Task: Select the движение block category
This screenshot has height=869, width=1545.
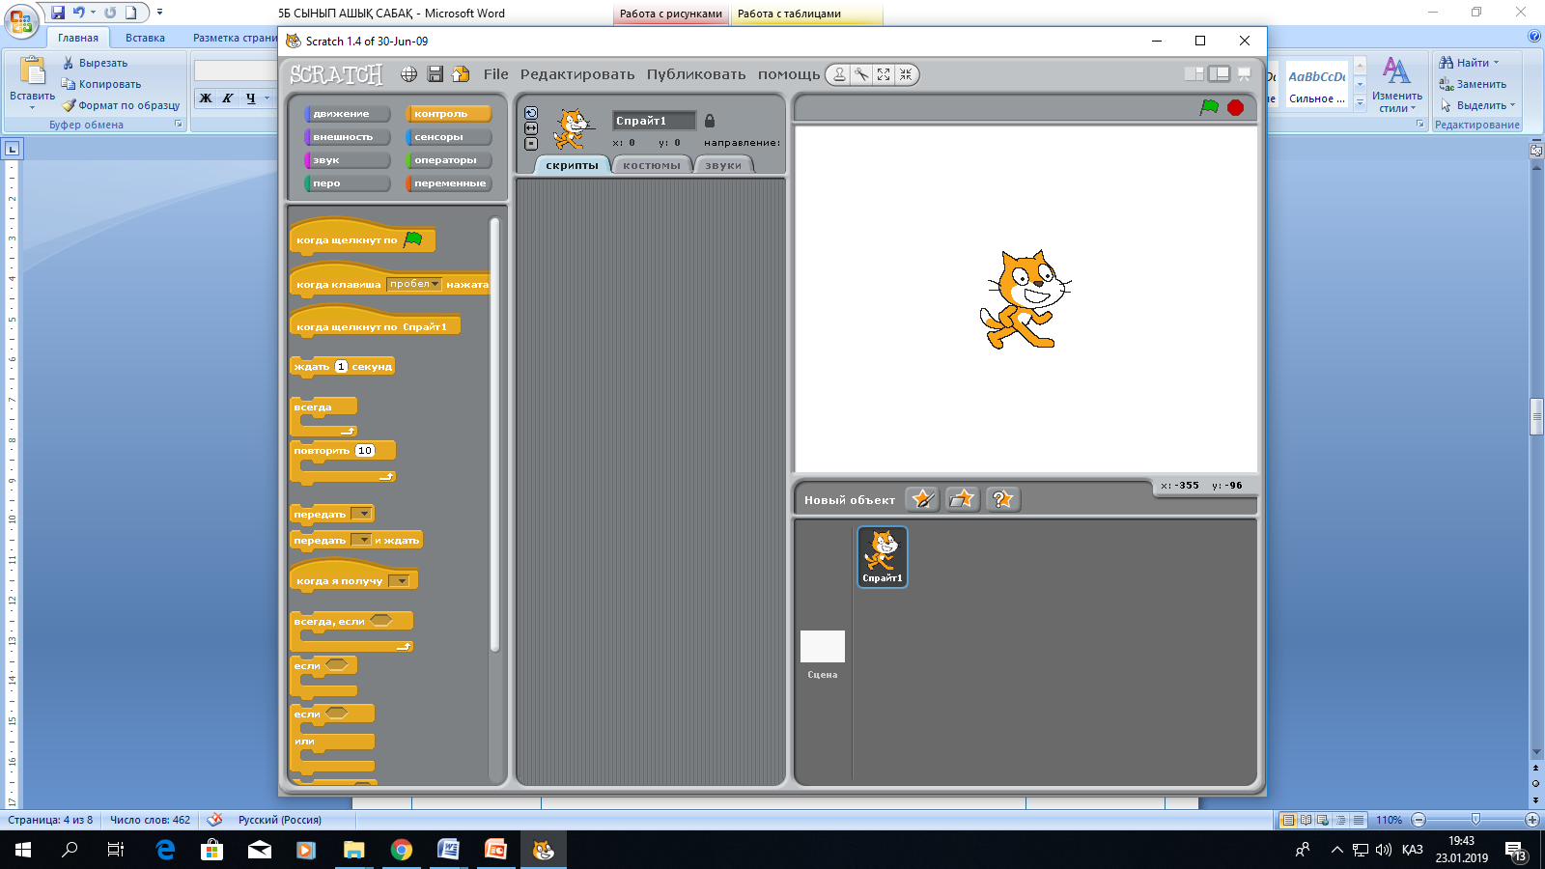Action: tap(347, 114)
